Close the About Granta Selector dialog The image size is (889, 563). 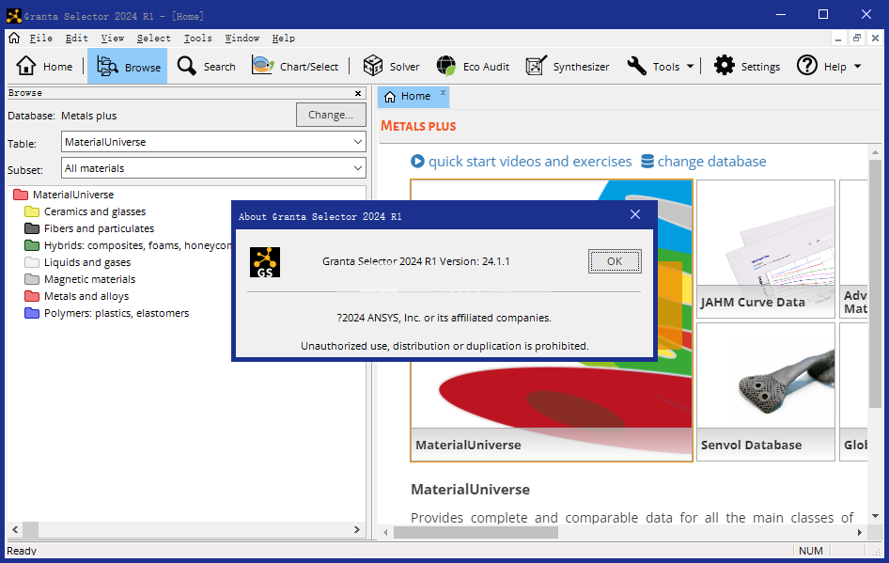635,214
